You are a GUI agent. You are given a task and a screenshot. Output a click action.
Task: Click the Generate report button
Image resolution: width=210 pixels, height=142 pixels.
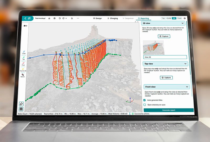(169, 110)
